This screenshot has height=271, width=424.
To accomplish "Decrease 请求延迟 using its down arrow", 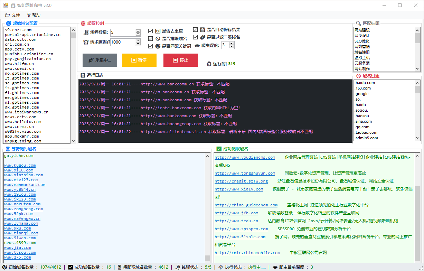I will coord(138,44).
